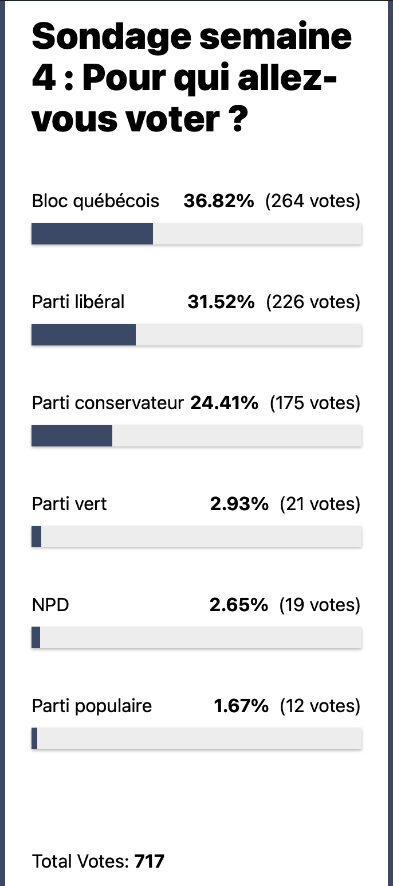Click the Parti vert progress bar

pos(196,537)
